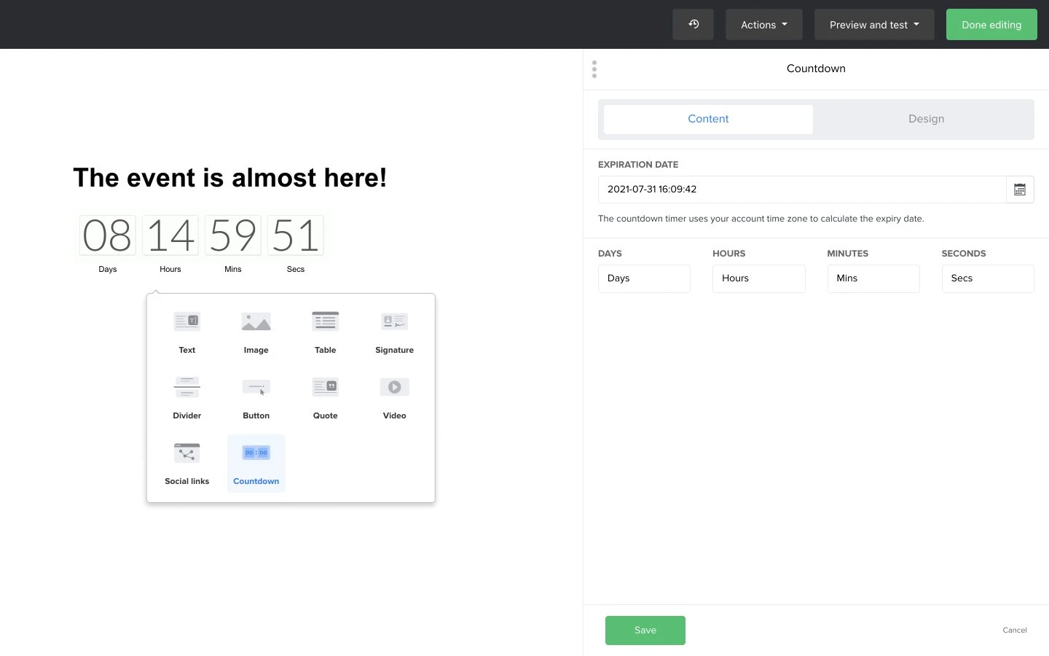This screenshot has height=656, width=1049.
Task: Open the expiration date calendar picker
Action: [x=1020, y=190]
